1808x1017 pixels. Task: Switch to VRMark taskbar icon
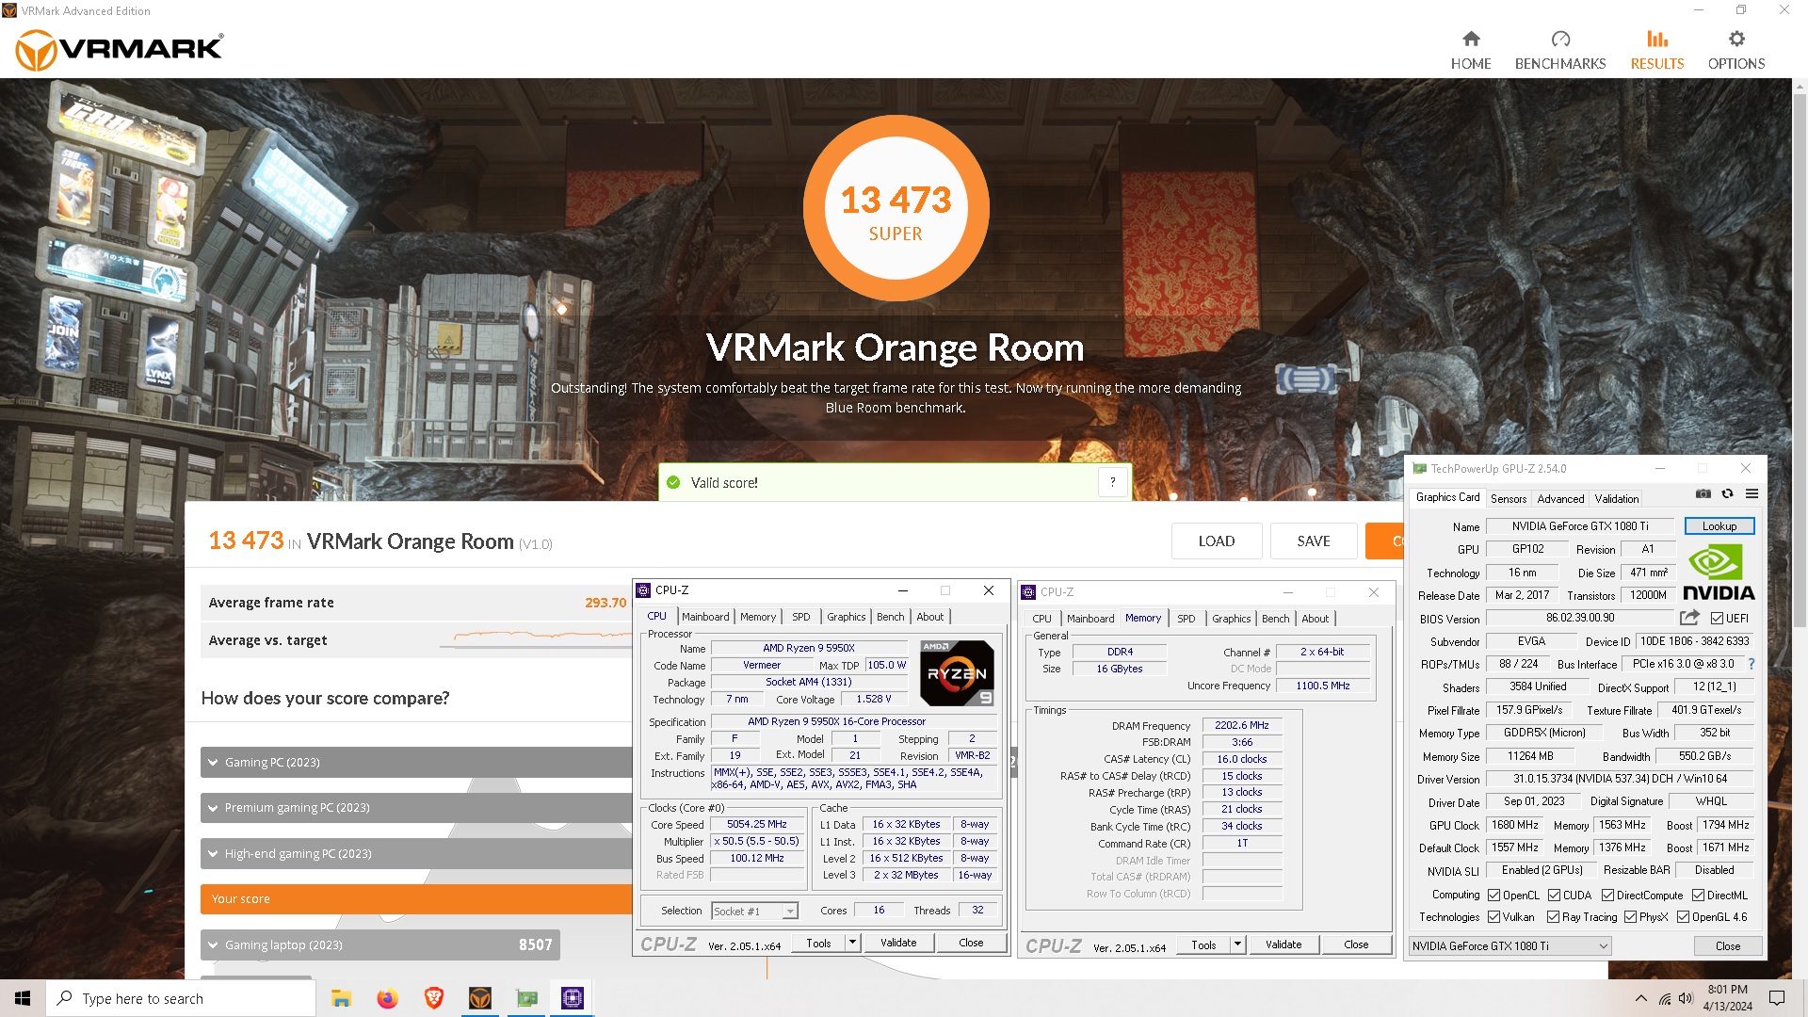[480, 998]
